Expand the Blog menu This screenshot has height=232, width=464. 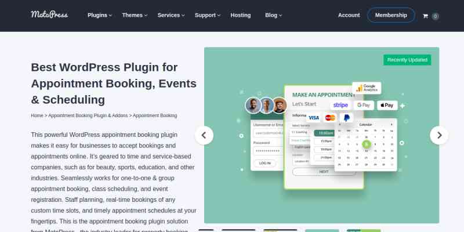pyautogui.click(x=273, y=15)
